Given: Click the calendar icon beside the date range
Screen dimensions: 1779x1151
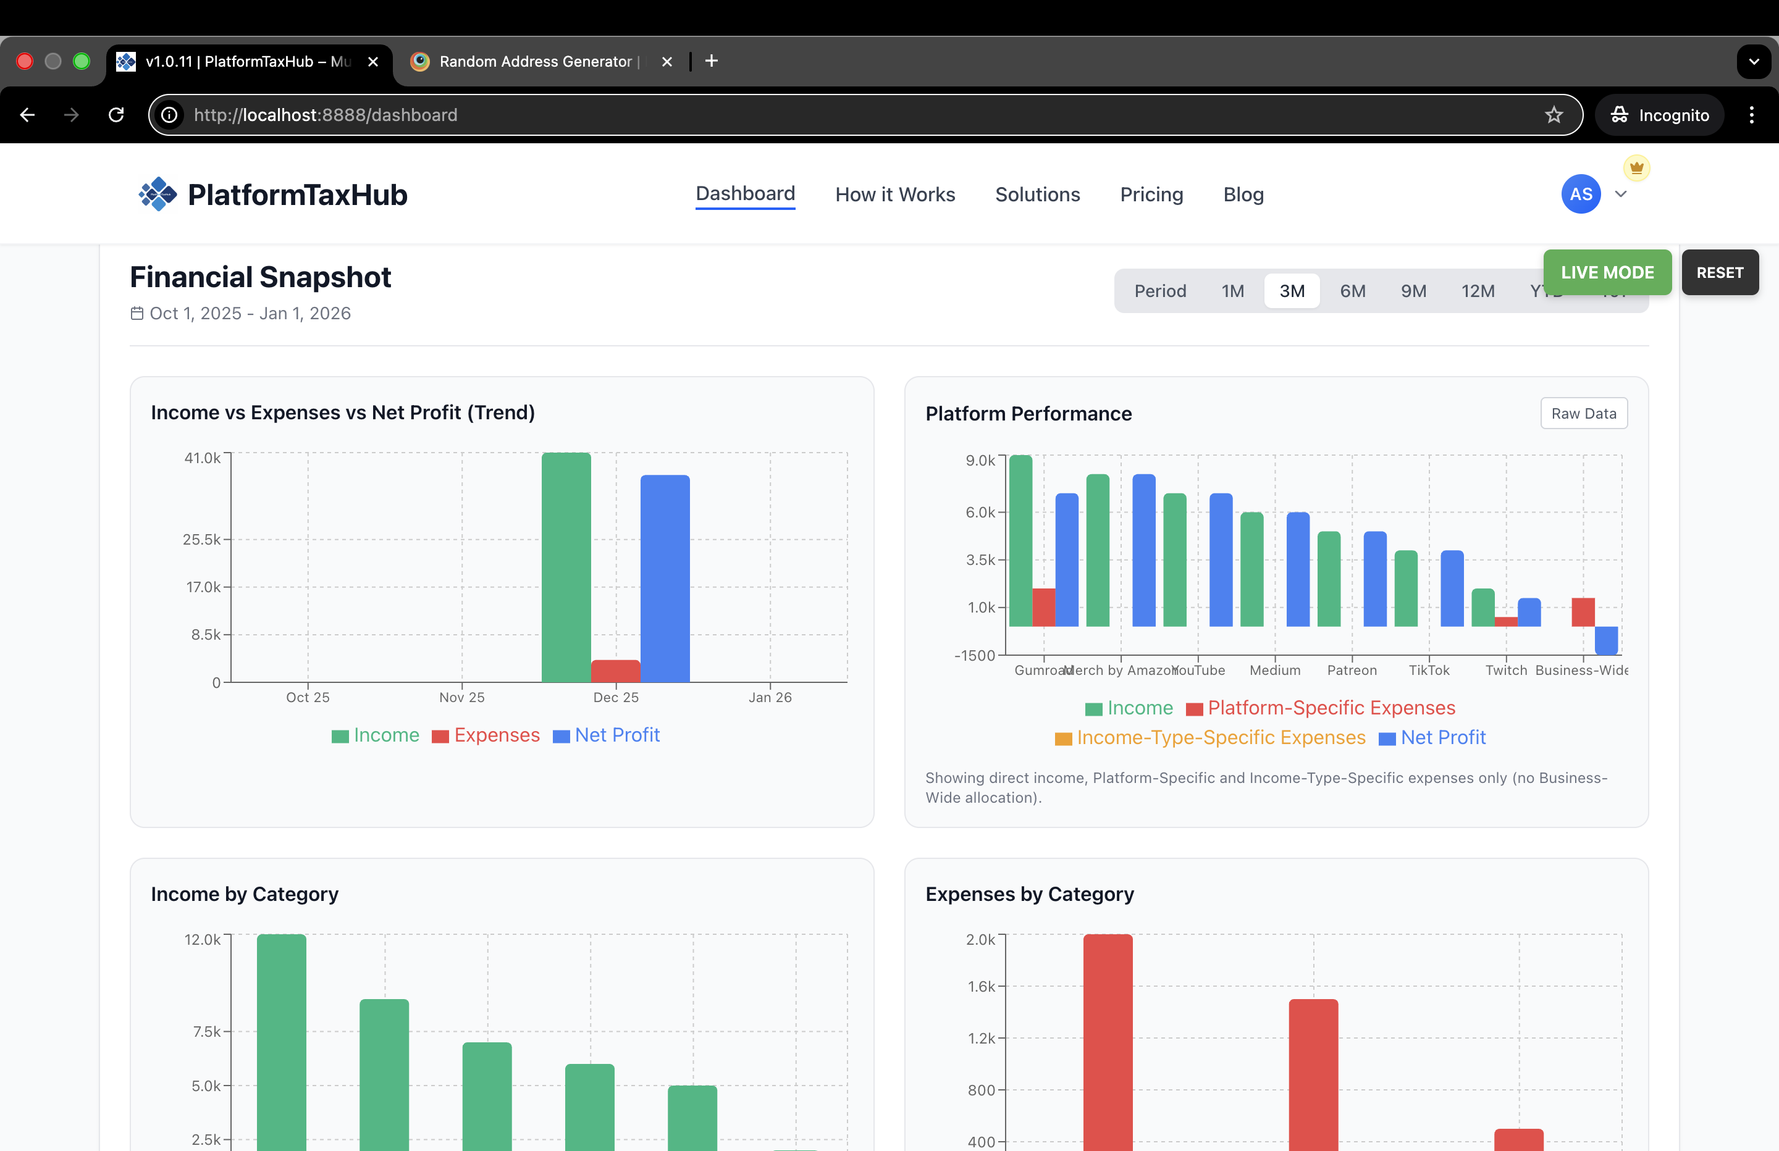Looking at the screenshot, I should pos(138,314).
